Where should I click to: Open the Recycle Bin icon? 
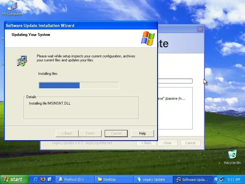pos(232,157)
